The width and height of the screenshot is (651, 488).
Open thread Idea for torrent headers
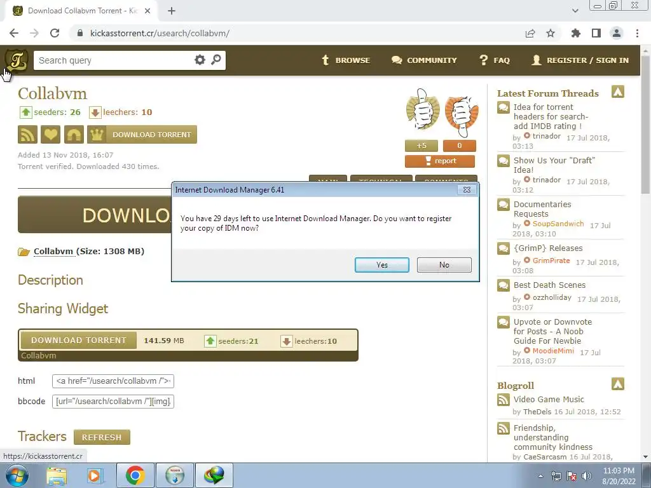(551, 117)
